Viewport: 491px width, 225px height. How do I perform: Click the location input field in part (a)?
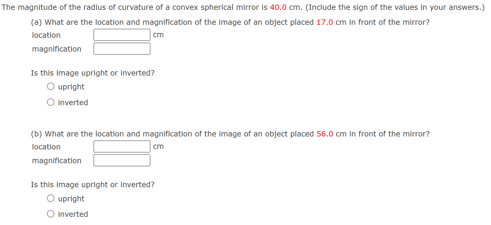(x=122, y=34)
